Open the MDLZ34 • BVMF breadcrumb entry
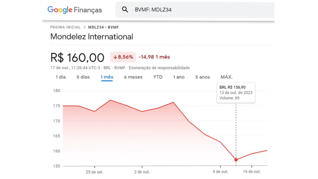 [103, 27]
